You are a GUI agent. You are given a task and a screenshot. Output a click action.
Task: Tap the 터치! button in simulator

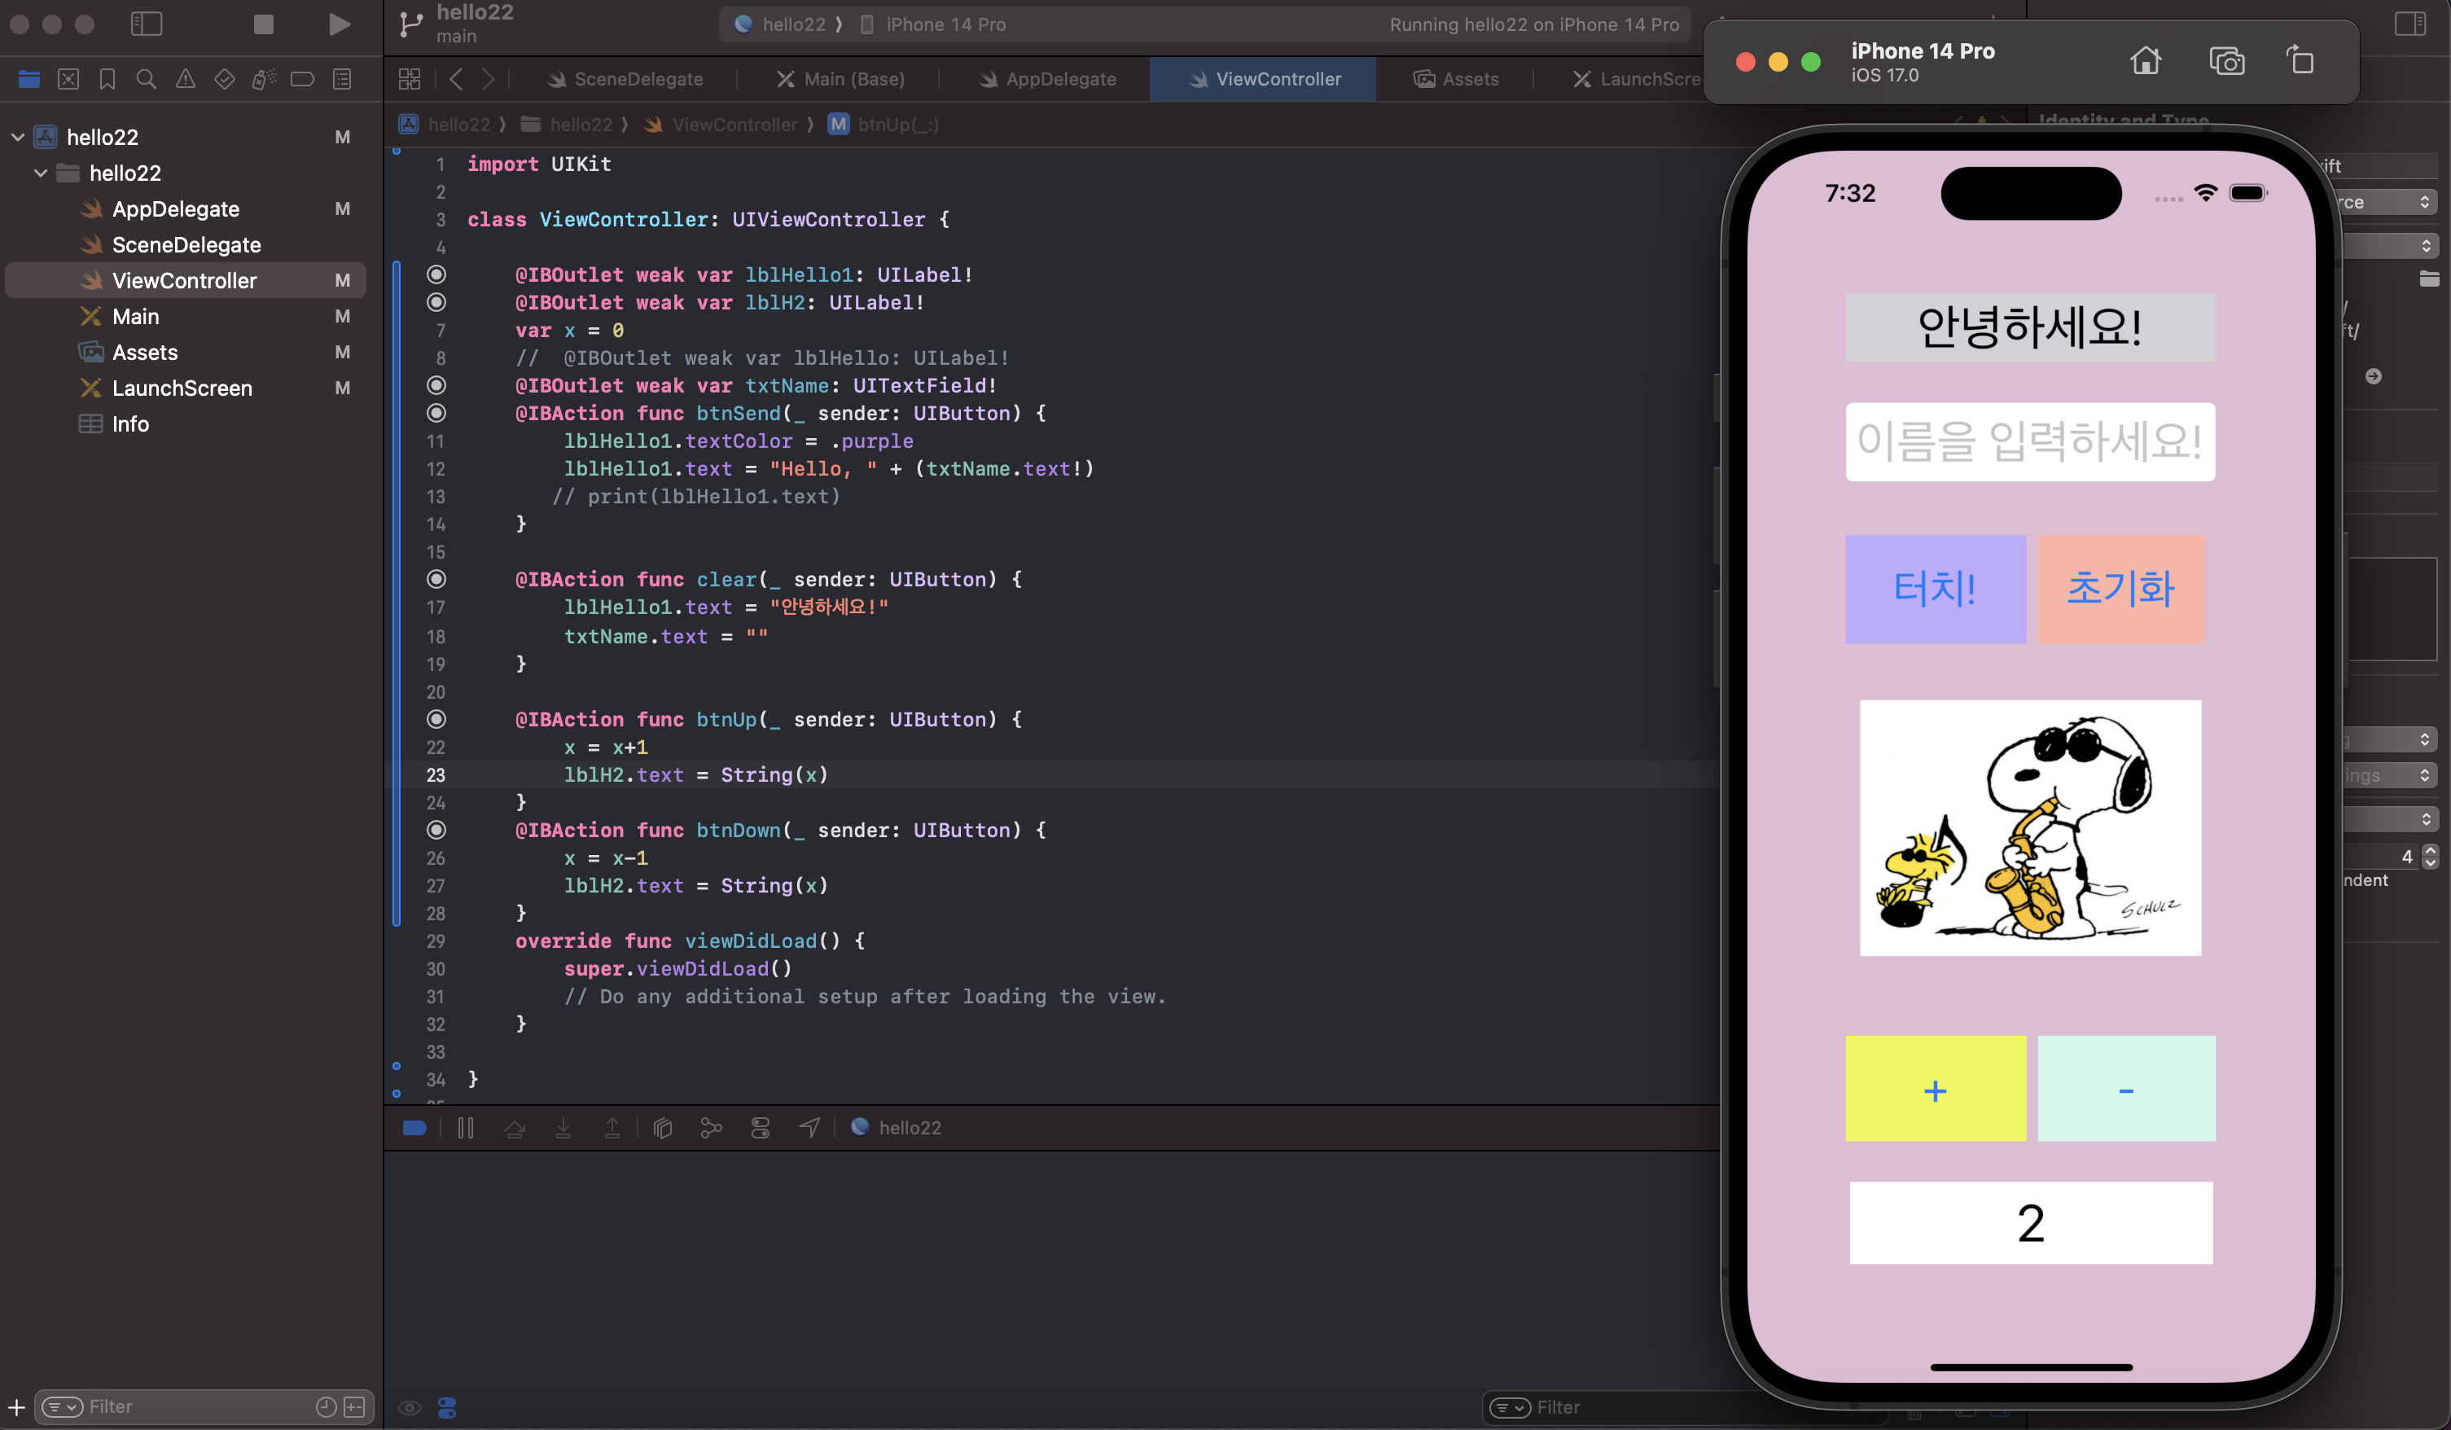coord(1935,589)
